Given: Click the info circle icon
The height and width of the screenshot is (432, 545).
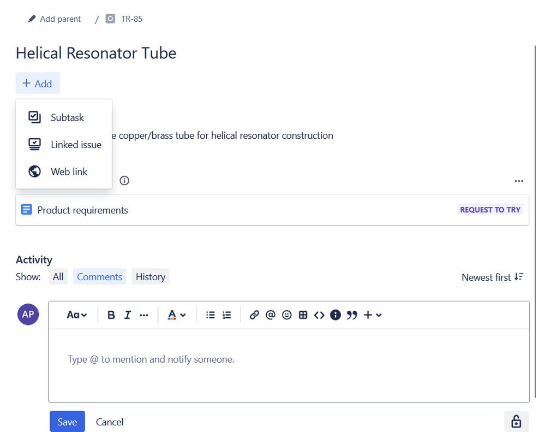Looking at the screenshot, I should click(124, 181).
